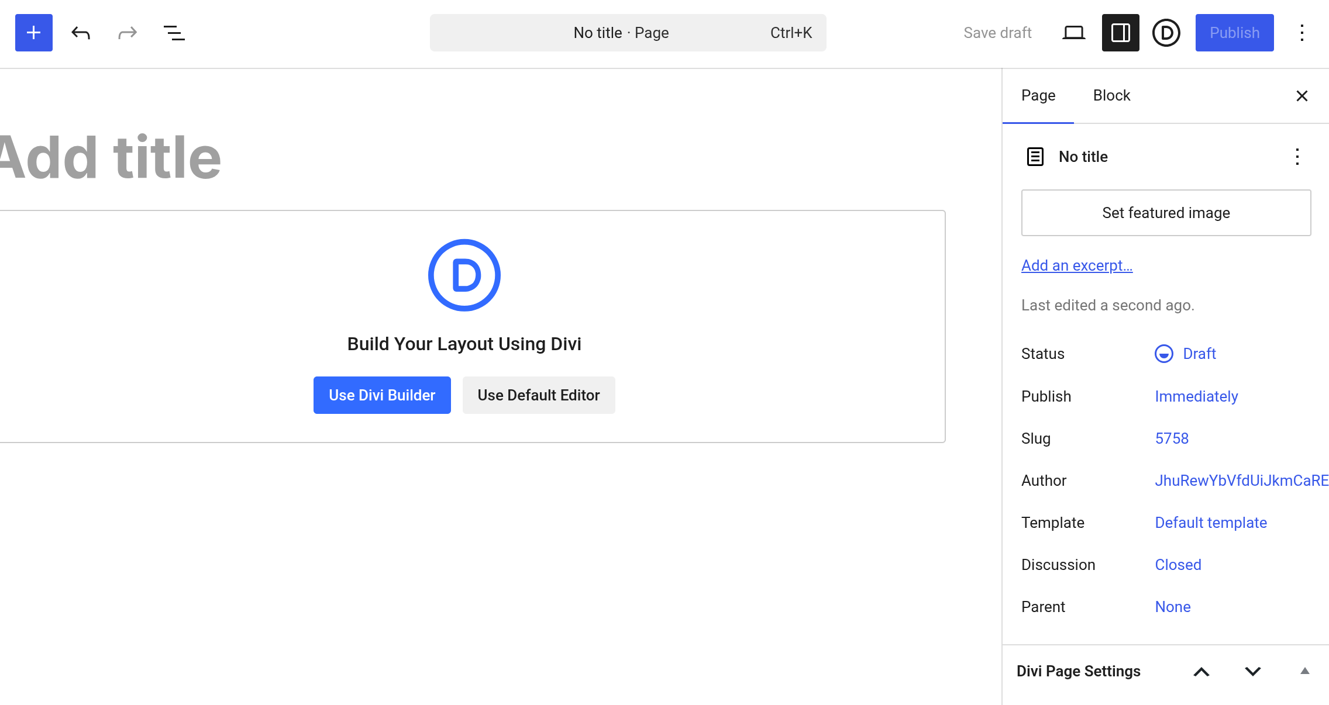
Task: Click the Add an excerpt link
Action: pos(1077,265)
